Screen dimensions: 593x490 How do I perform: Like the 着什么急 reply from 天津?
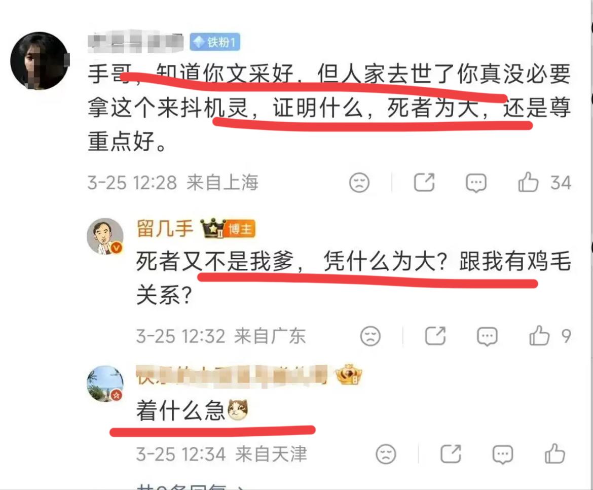pos(554,453)
